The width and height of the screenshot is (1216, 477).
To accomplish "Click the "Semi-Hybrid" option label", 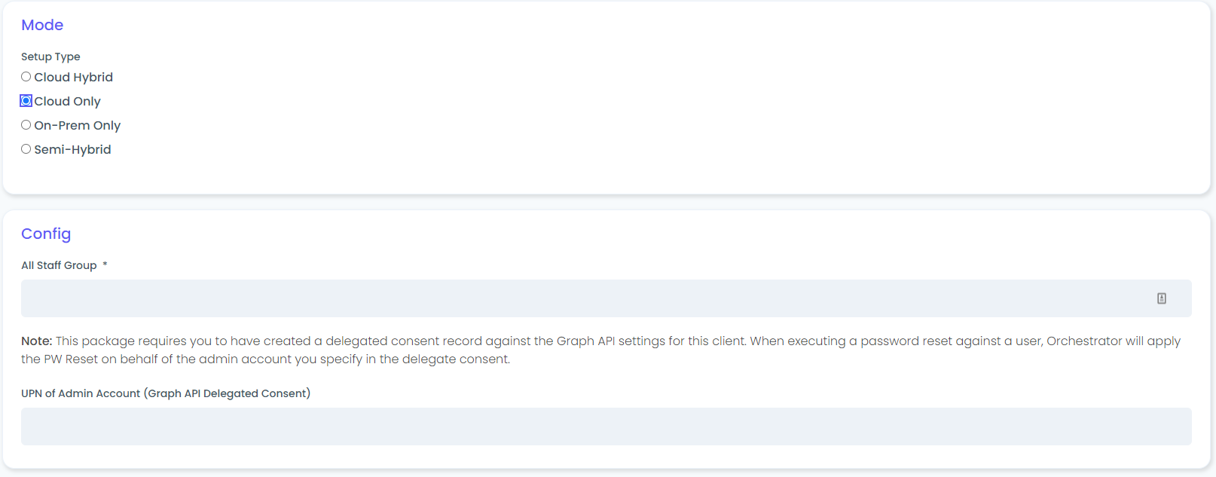I will coord(72,149).
